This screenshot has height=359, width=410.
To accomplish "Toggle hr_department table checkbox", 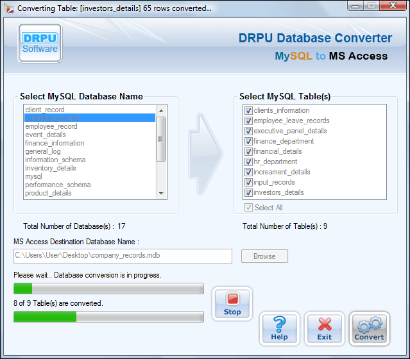I will point(248,162).
